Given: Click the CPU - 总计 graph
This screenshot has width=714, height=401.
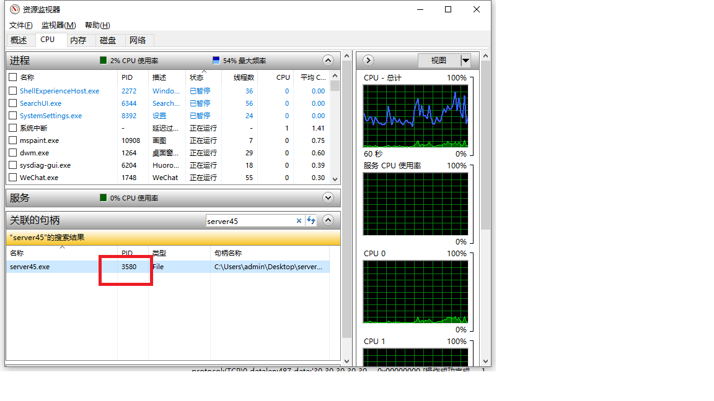Looking at the screenshot, I should 415,116.
